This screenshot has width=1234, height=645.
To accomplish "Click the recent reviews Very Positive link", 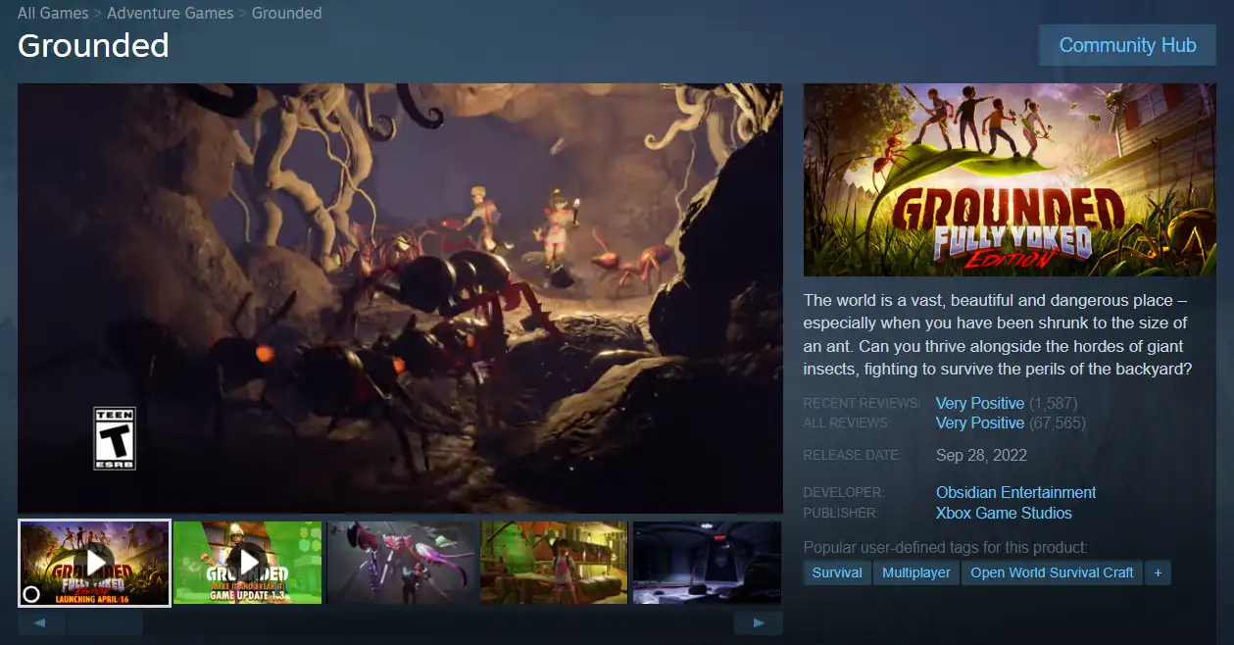I will [x=980, y=404].
